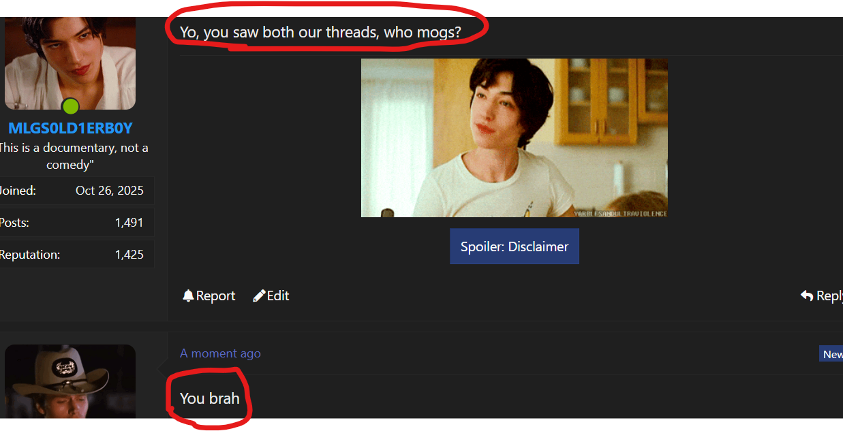The width and height of the screenshot is (843, 431).
Task: Click the pencil icon next to Edit
Action: (x=259, y=296)
